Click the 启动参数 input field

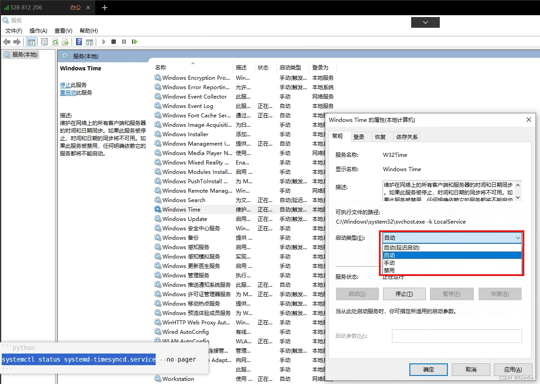coord(457,336)
